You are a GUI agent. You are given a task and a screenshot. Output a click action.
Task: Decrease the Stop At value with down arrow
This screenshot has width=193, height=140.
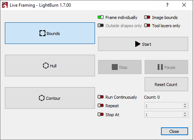pyautogui.click(x=185, y=115)
